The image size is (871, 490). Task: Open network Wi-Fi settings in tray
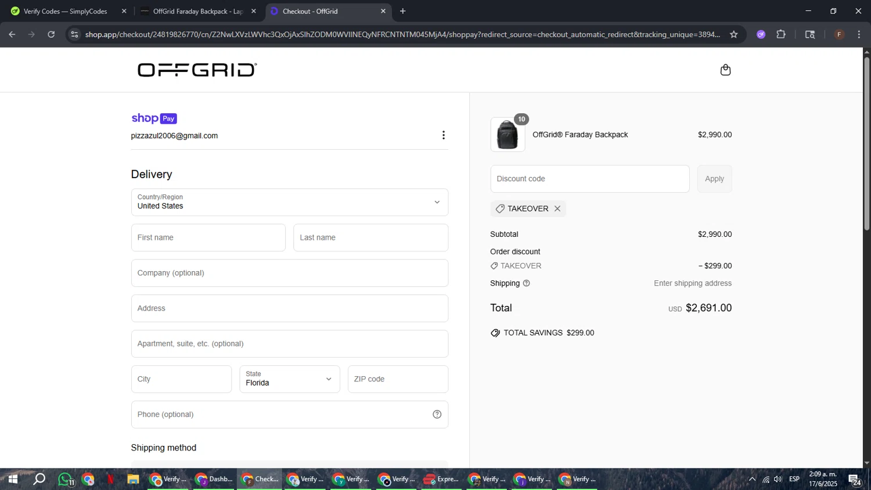766,480
